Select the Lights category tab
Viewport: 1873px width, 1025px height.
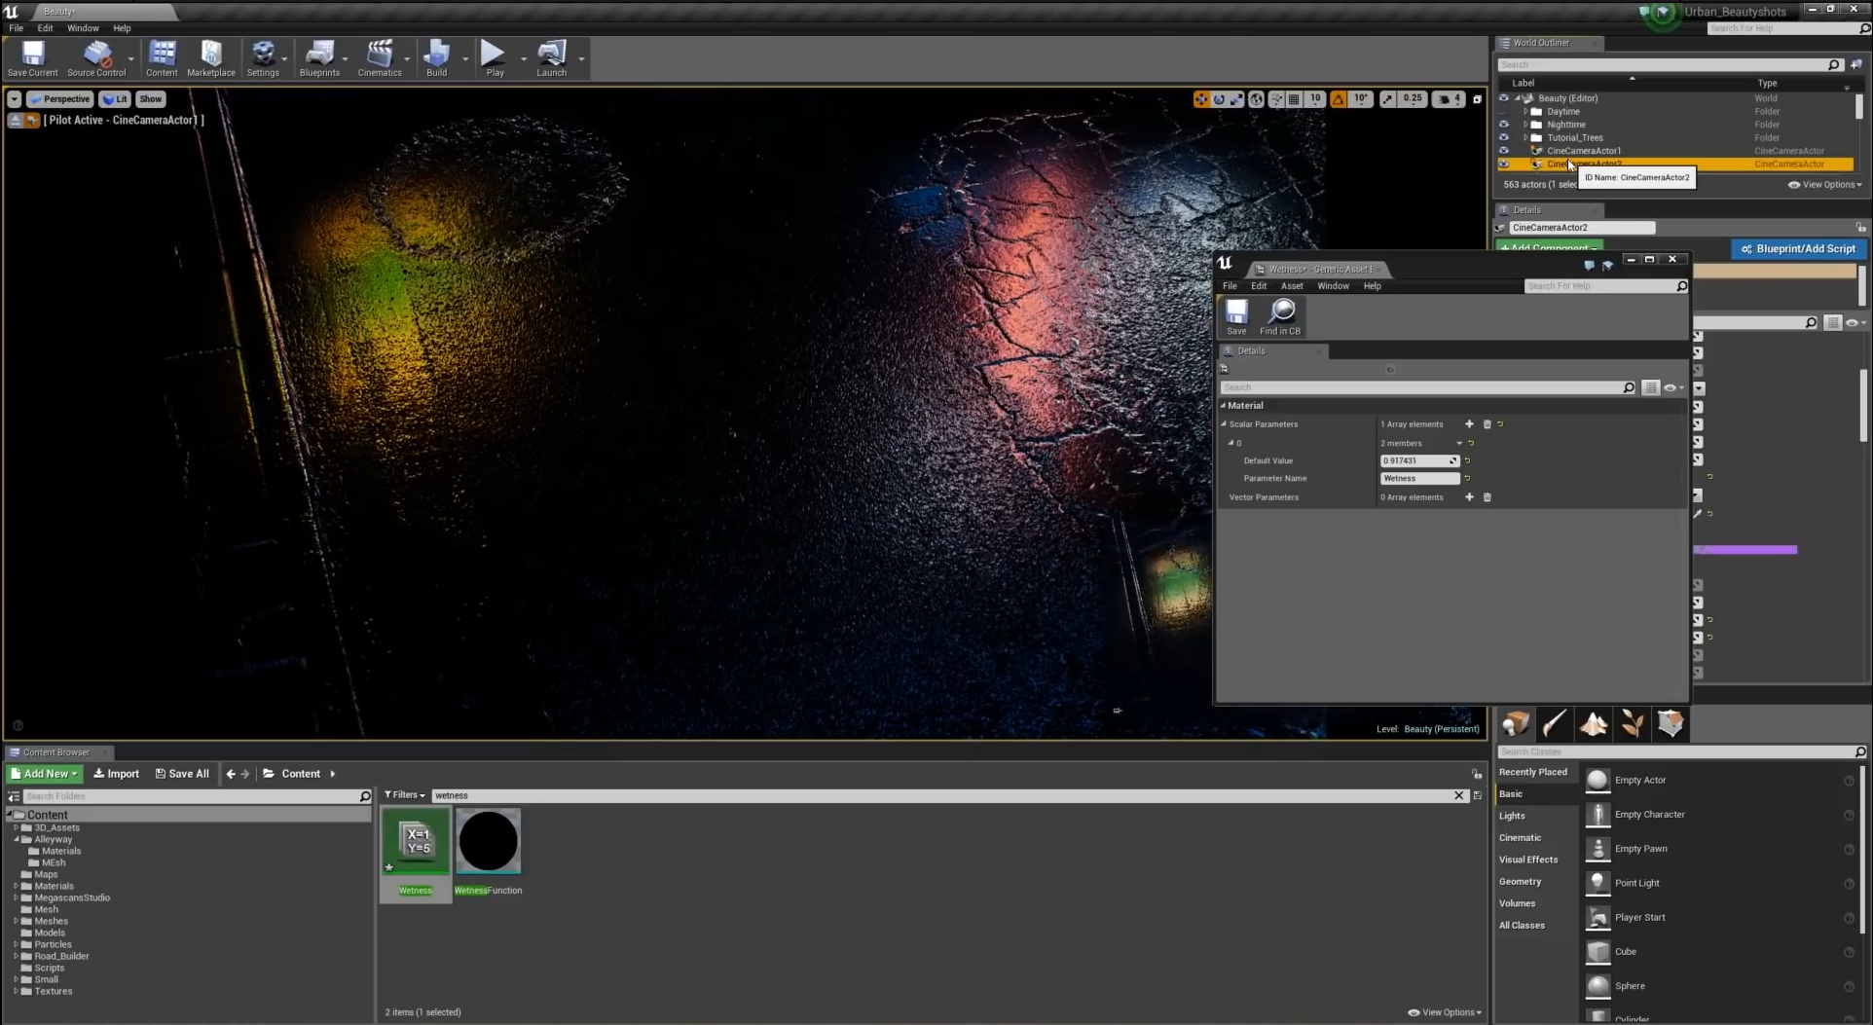pyautogui.click(x=1512, y=816)
